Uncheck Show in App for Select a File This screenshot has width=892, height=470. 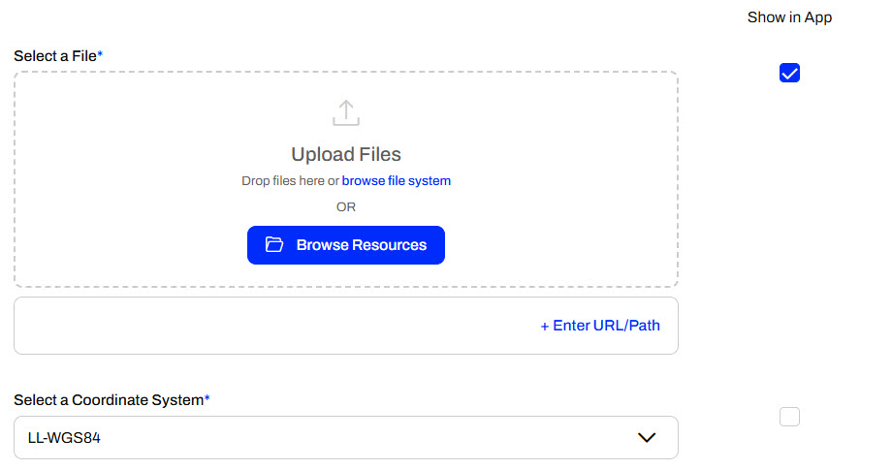[789, 74]
